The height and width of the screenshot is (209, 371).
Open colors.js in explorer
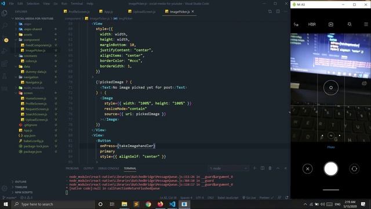point(31,61)
